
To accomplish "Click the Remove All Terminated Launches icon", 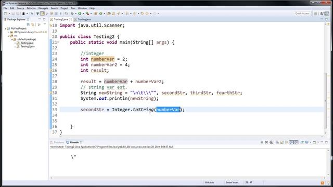I will tap(271, 142).
